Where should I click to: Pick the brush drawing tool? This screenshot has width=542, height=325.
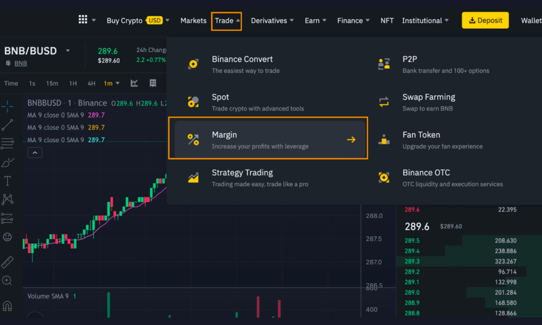click(x=7, y=162)
